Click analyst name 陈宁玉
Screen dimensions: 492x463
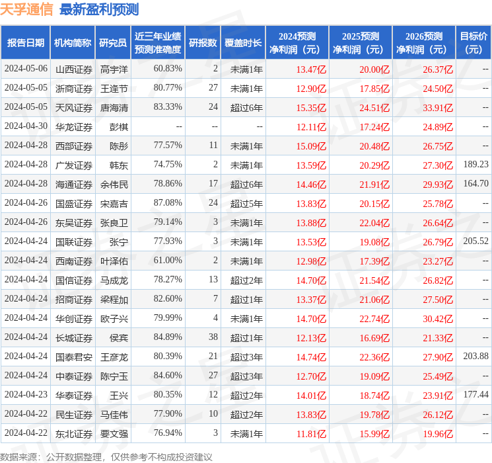(x=114, y=376)
